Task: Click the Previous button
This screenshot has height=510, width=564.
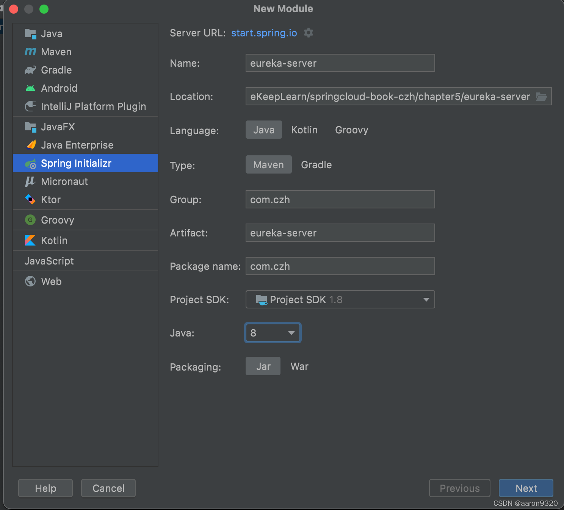Action: [460, 488]
